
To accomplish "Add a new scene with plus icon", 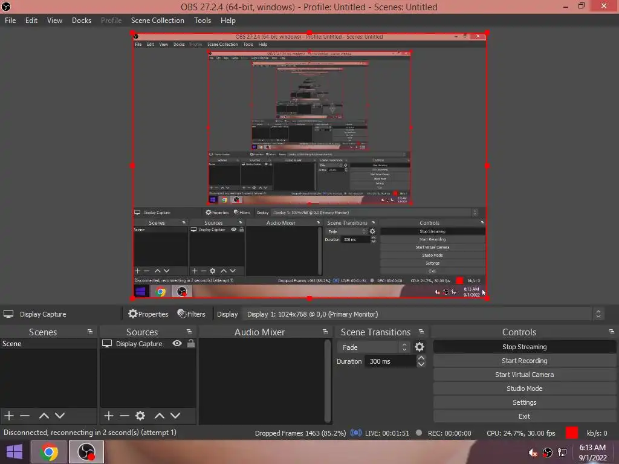I will [x=9, y=416].
